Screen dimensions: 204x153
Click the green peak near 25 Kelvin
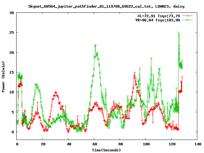pos(179,33)
